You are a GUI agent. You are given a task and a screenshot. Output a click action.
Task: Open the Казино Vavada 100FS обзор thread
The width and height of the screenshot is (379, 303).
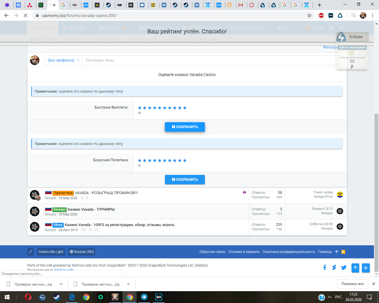point(120,225)
